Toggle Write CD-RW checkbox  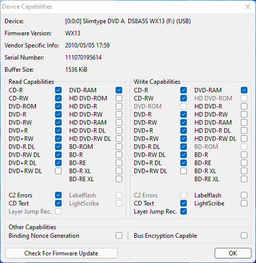tap(183, 98)
